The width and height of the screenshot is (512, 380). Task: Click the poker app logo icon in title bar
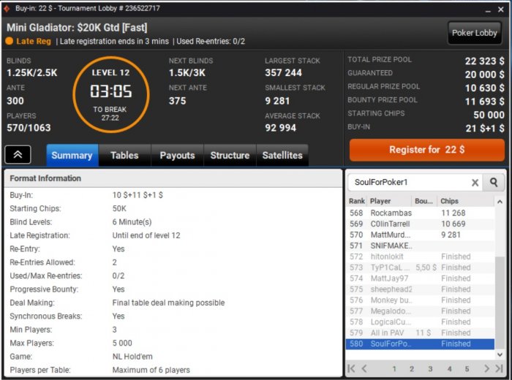[x=7, y=9]
